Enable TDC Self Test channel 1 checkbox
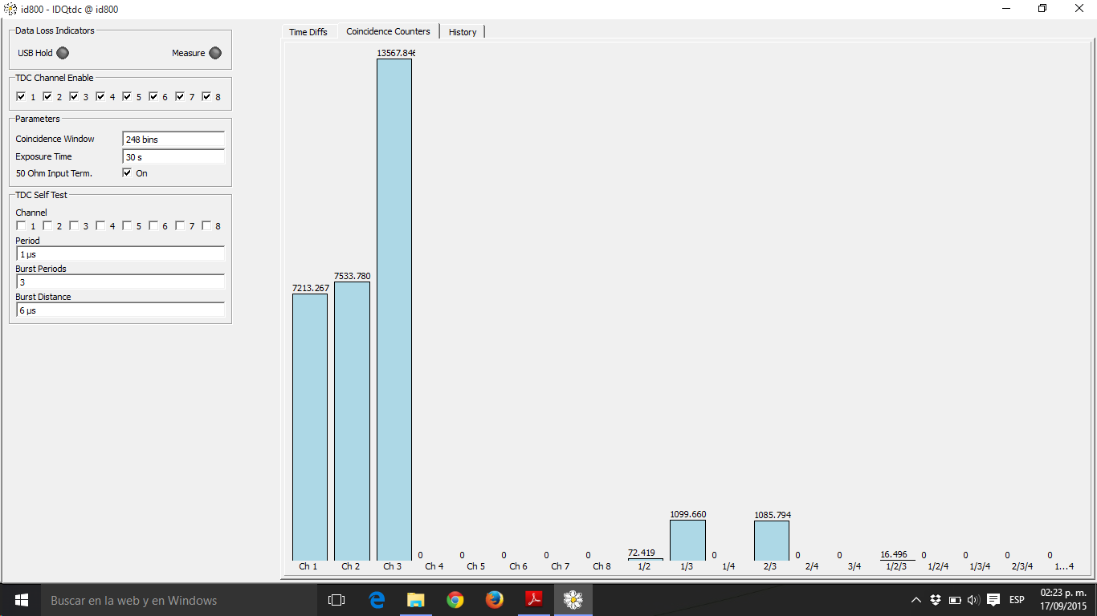Viewport: 1097px width, 616px height. 21,225
